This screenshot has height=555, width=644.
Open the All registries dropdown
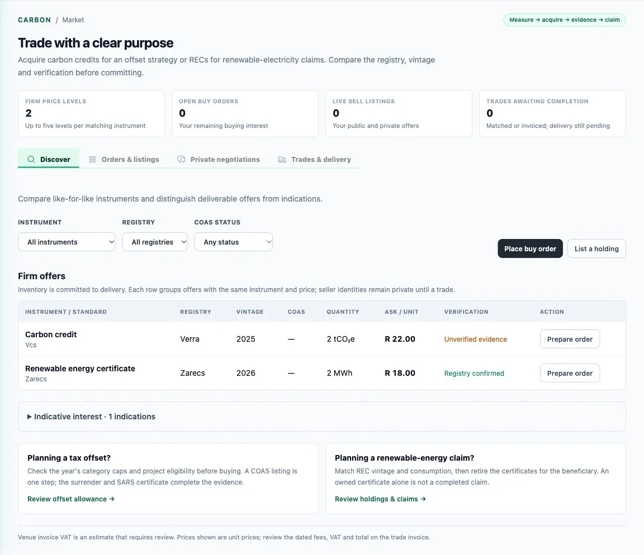[155, 242]
